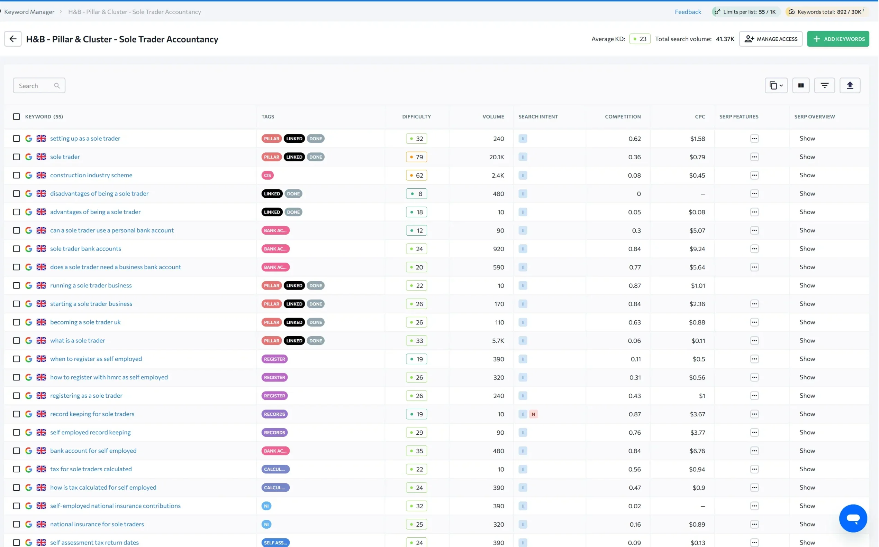Image resolution: width=879 pixels, height=547 pixels.
Task: Open keyword can a sole trader use a personal bank account
Action: [112, 230]
